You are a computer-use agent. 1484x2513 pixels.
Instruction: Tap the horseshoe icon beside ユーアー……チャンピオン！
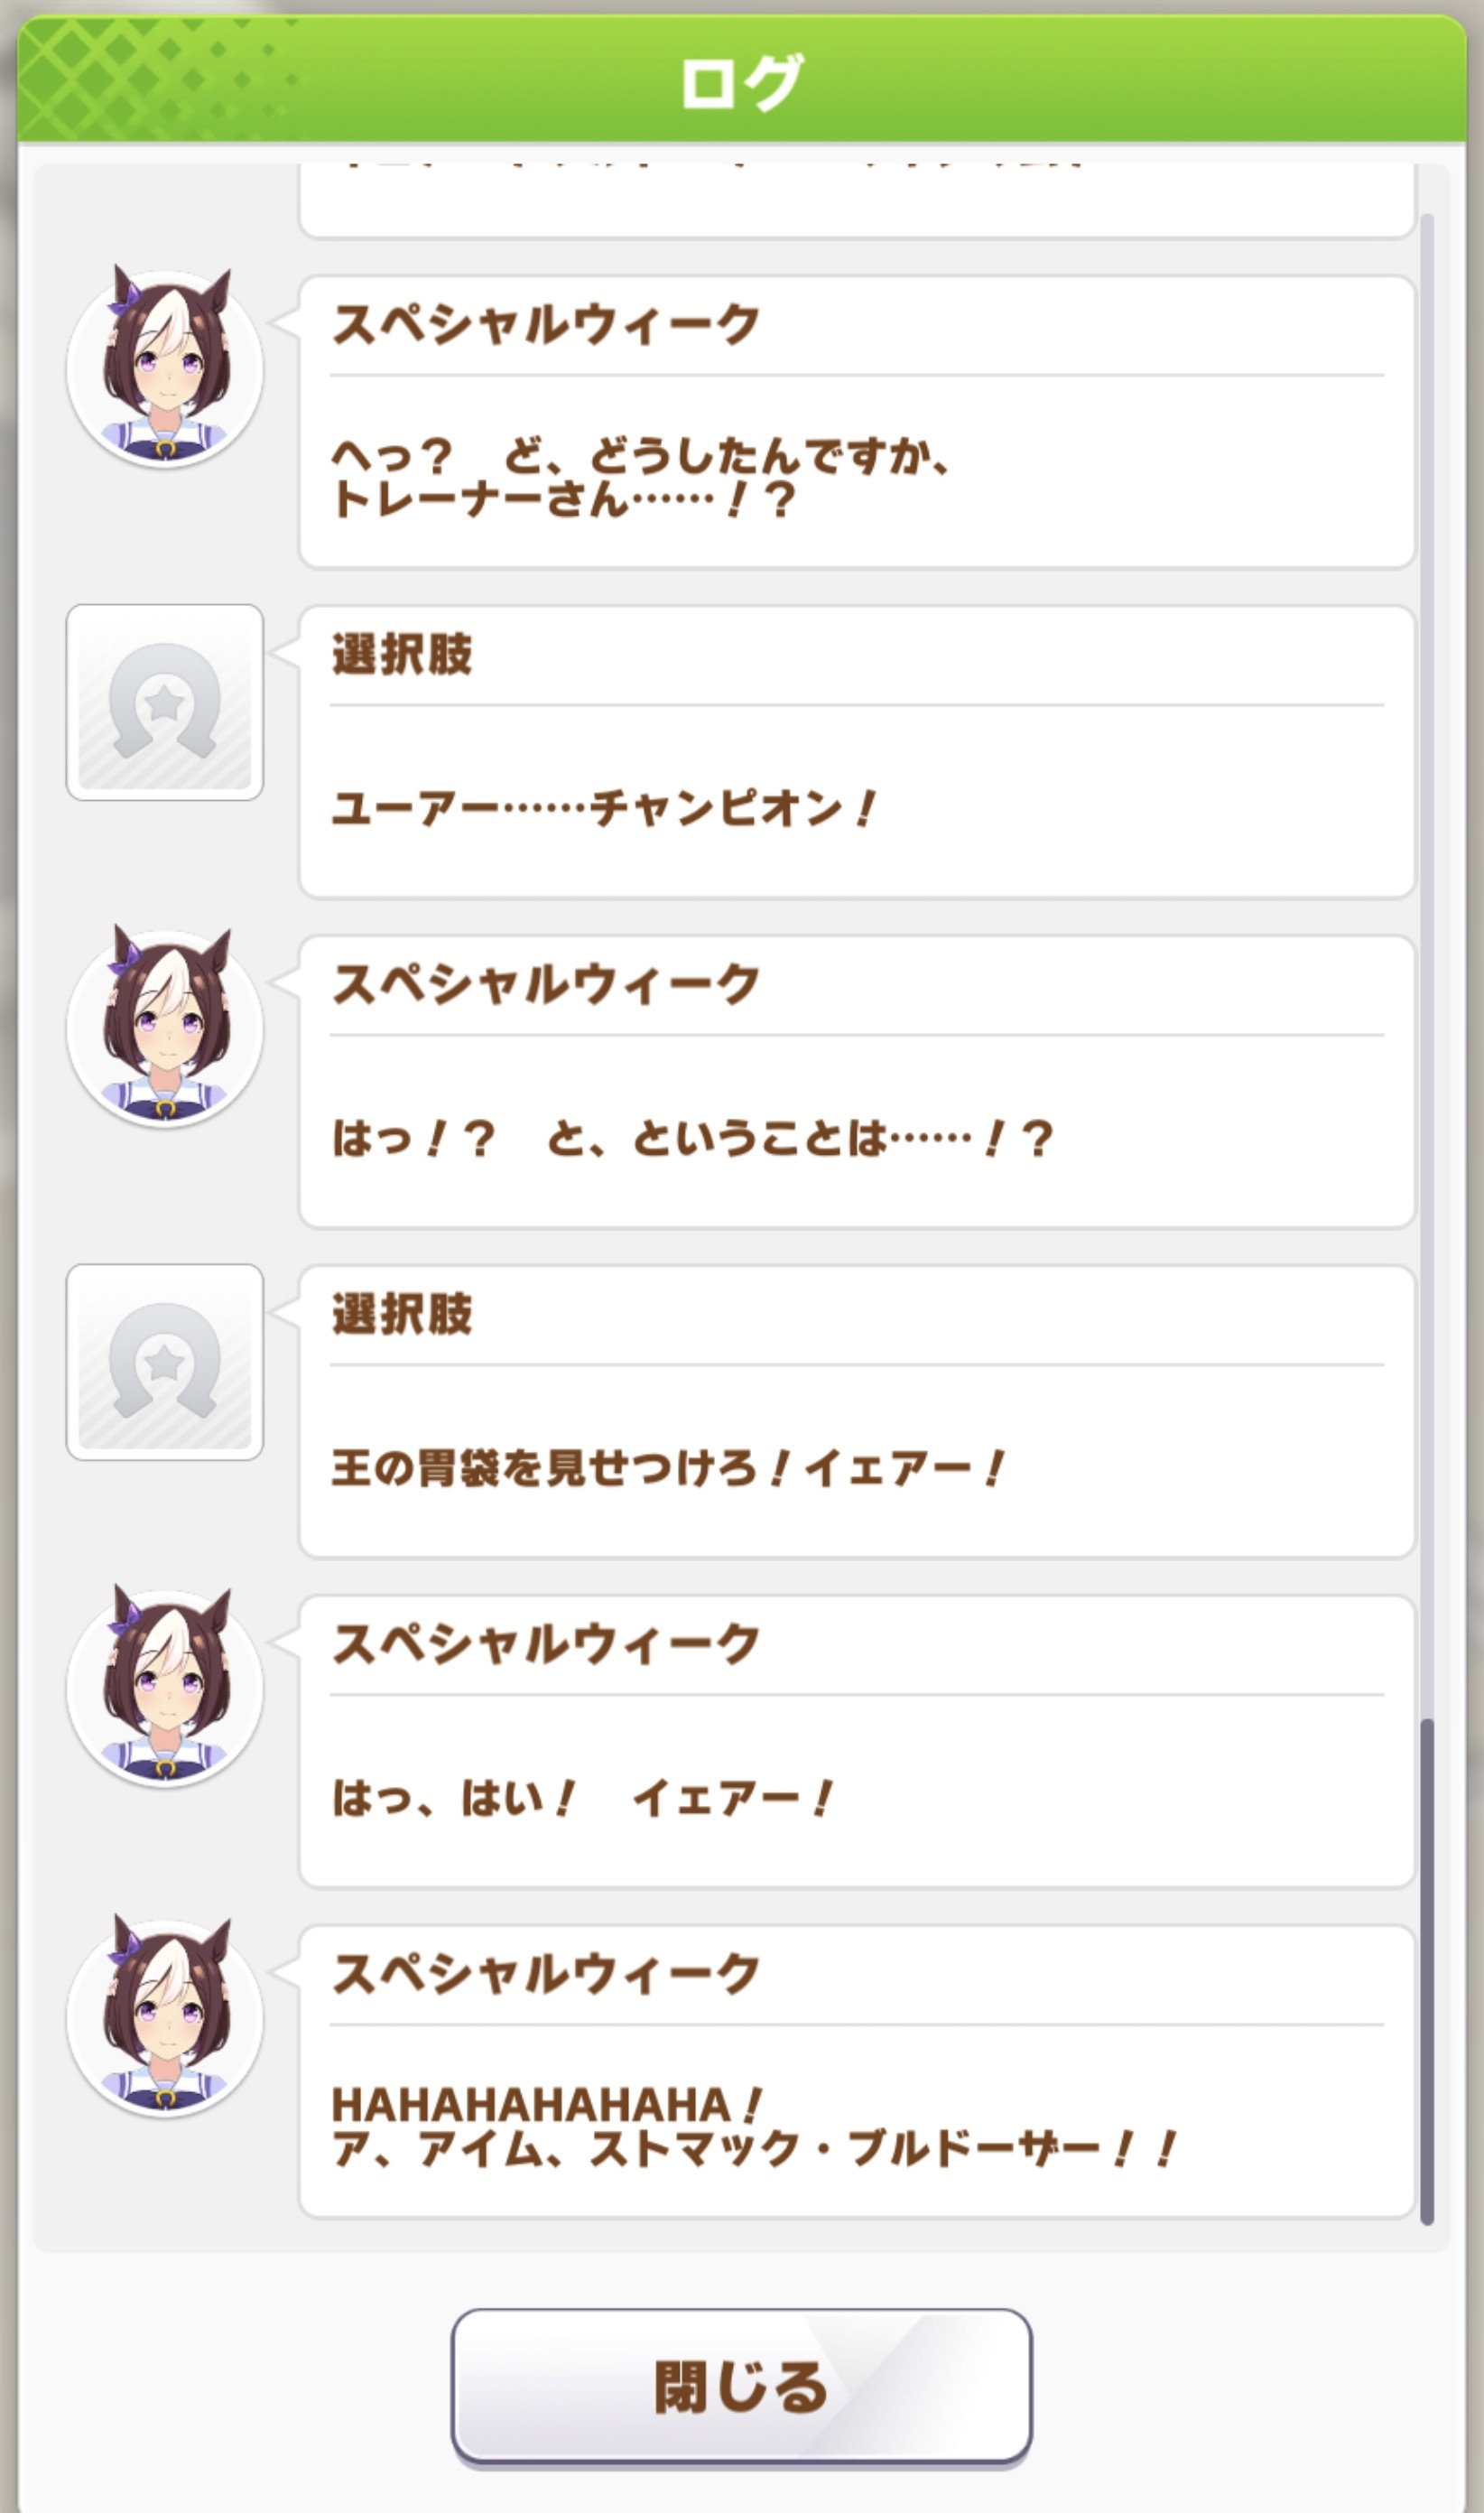tap(165, 703)
